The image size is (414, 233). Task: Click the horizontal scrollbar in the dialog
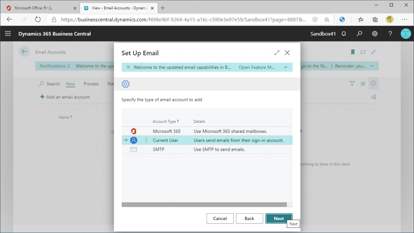tap(204, 205)
